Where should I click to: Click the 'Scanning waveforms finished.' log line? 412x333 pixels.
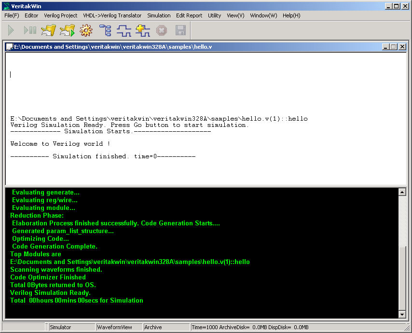(x=56, y=269)
